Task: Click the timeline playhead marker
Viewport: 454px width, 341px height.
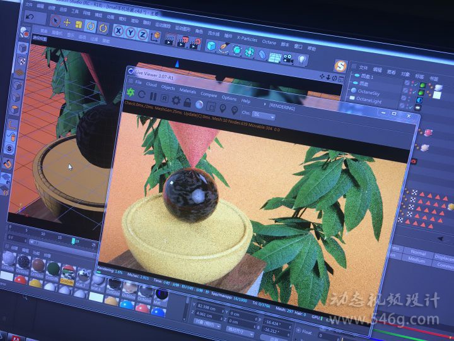Action: click(74, 241)
